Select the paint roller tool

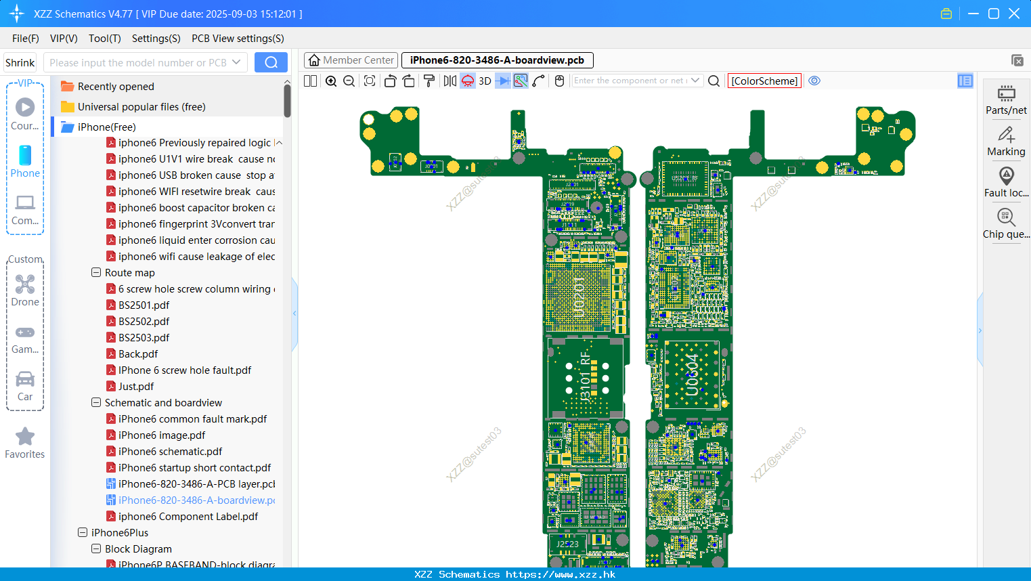tap(429, 81)
